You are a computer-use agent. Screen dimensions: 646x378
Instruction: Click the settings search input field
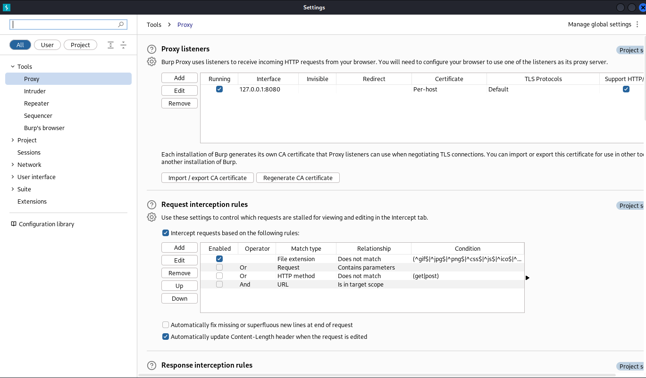(x=65, y=25)
